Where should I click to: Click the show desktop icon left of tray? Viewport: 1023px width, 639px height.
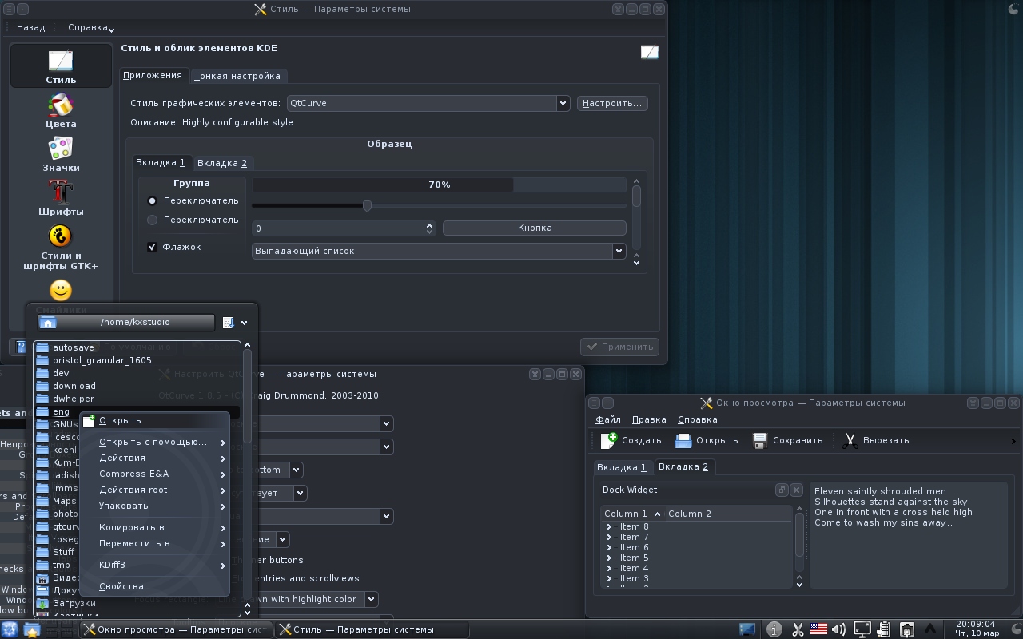pos(747,629)
